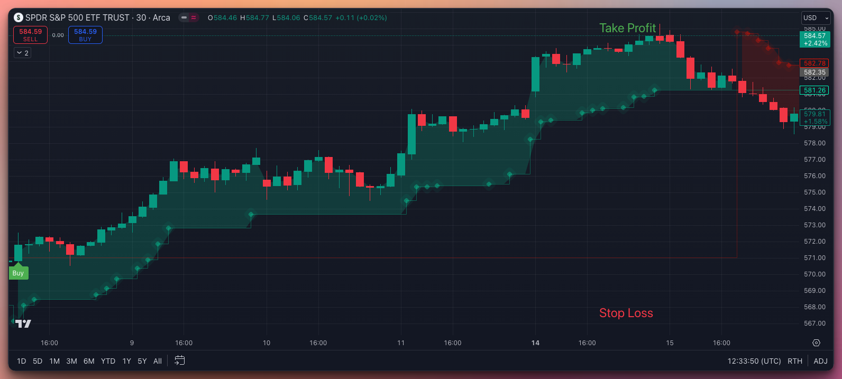Click the red 582.78 price label
Image resolution: width=842 pixels, height=379 pixels.
pos(814,63)
